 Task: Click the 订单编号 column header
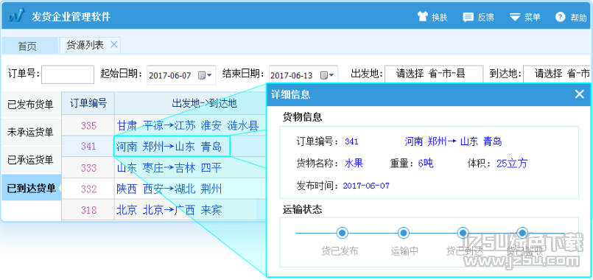[x=88, y=103]
